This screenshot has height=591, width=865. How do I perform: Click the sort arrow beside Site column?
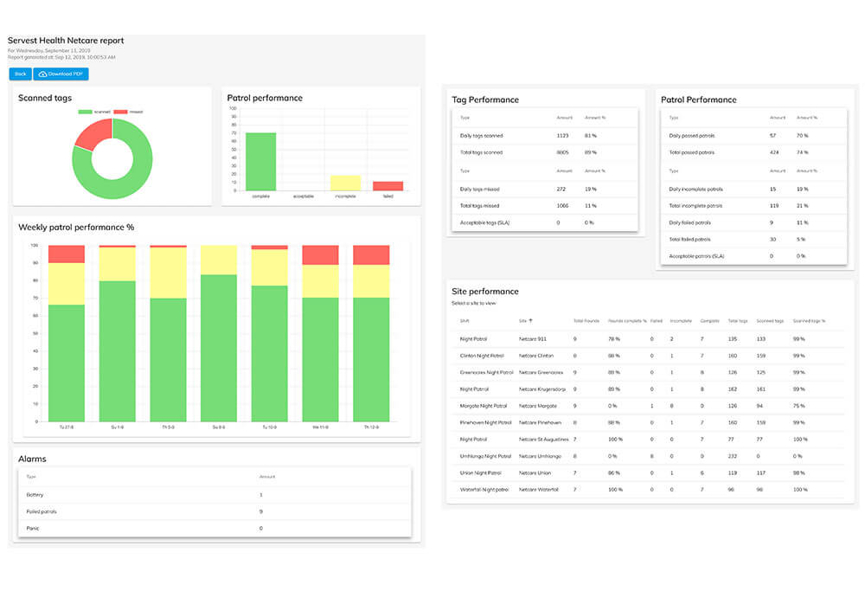530,320
